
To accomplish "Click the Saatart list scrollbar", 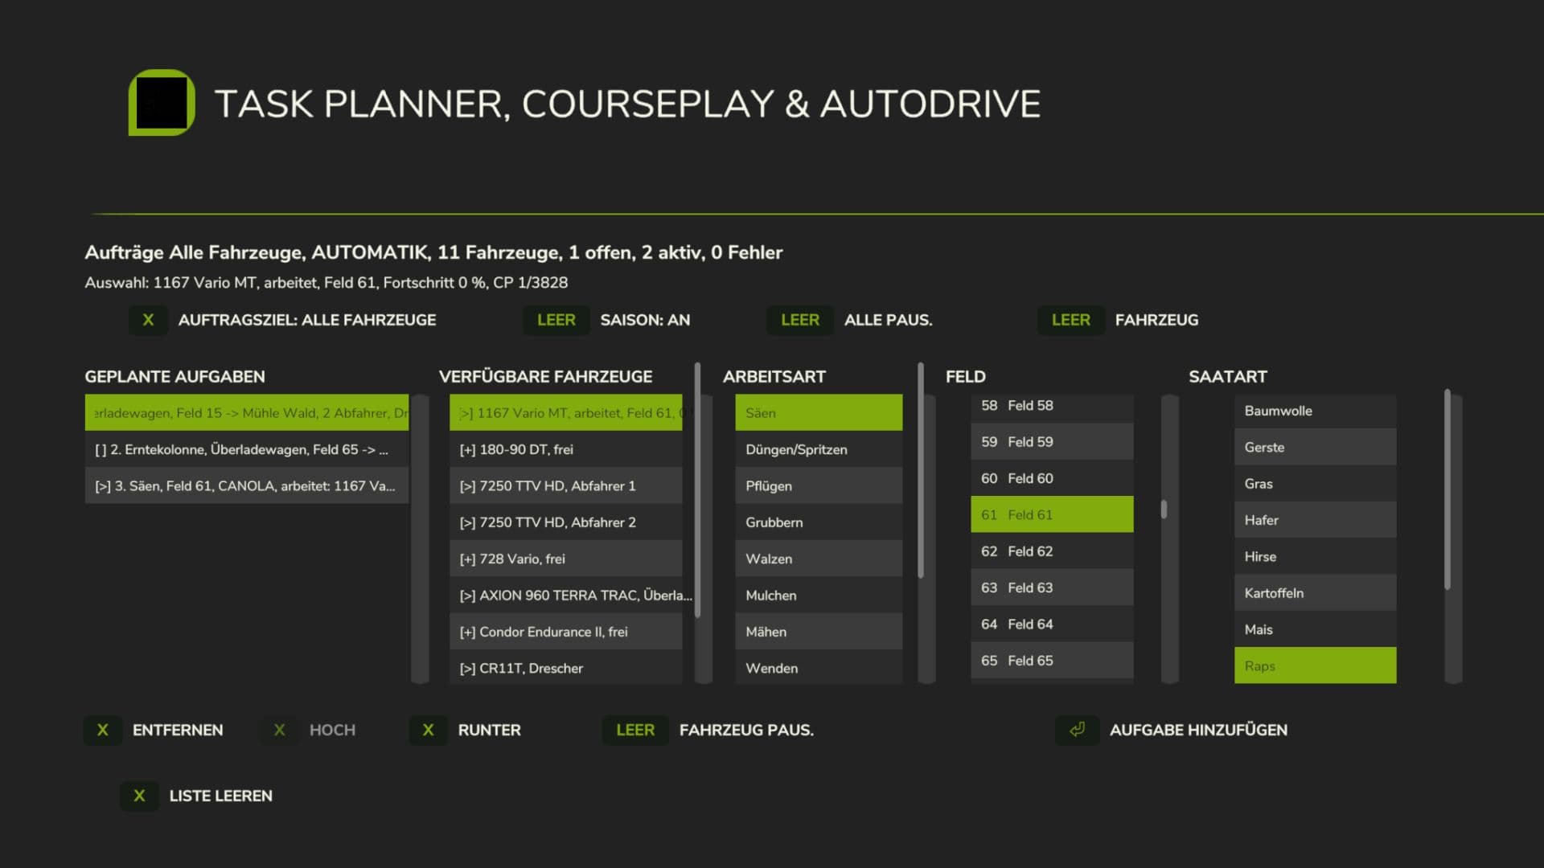I will point(1447,490).
